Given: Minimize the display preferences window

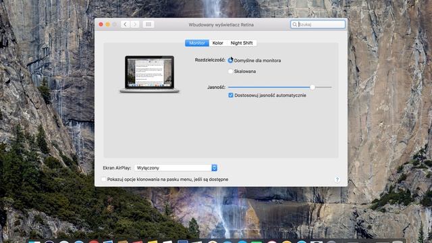Looking at the screenshot, I should pos(108,24).
